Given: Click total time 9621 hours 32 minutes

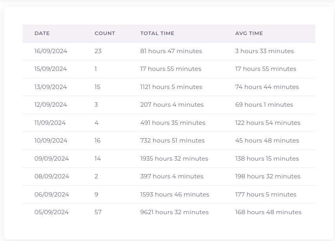Looking at the screenshot, I should [x=174, y=212].
